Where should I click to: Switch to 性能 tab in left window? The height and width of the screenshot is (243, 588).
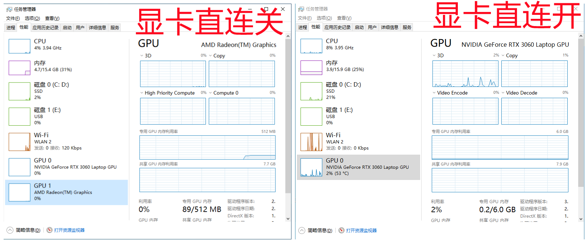pyautogui.click(x=24, y=27)
